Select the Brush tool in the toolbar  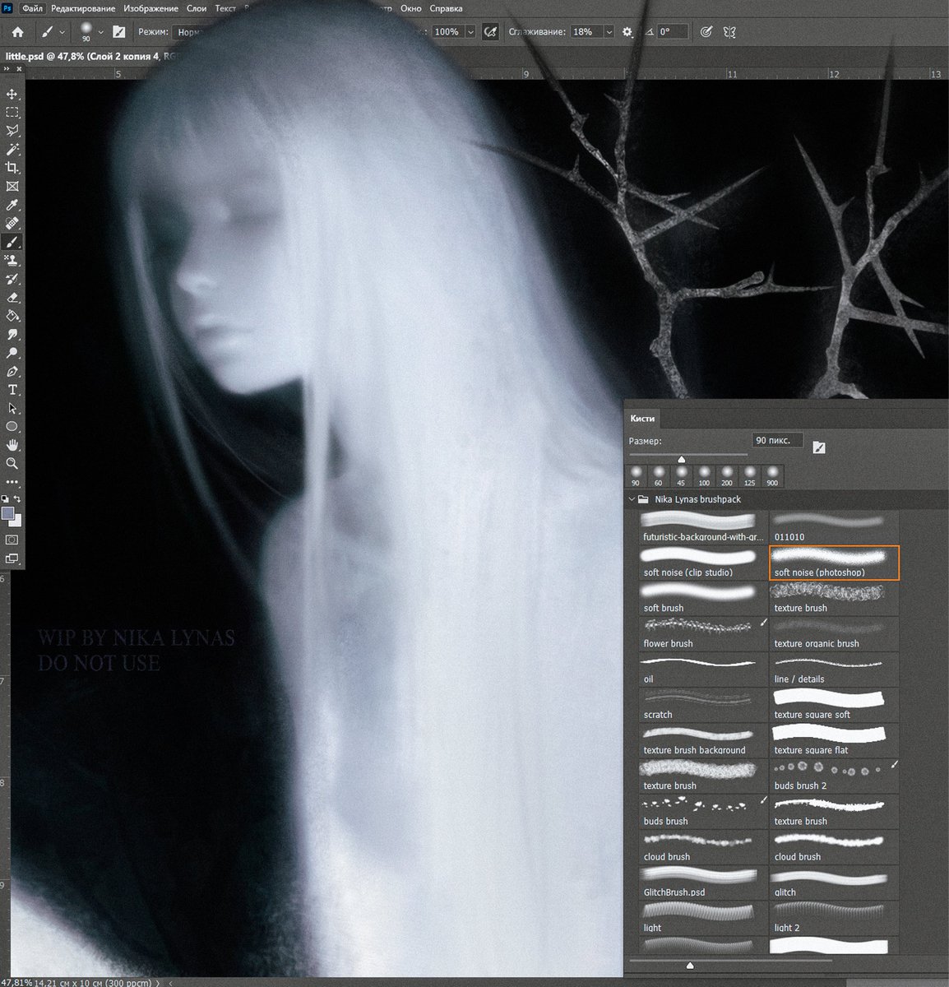(12, 242)
